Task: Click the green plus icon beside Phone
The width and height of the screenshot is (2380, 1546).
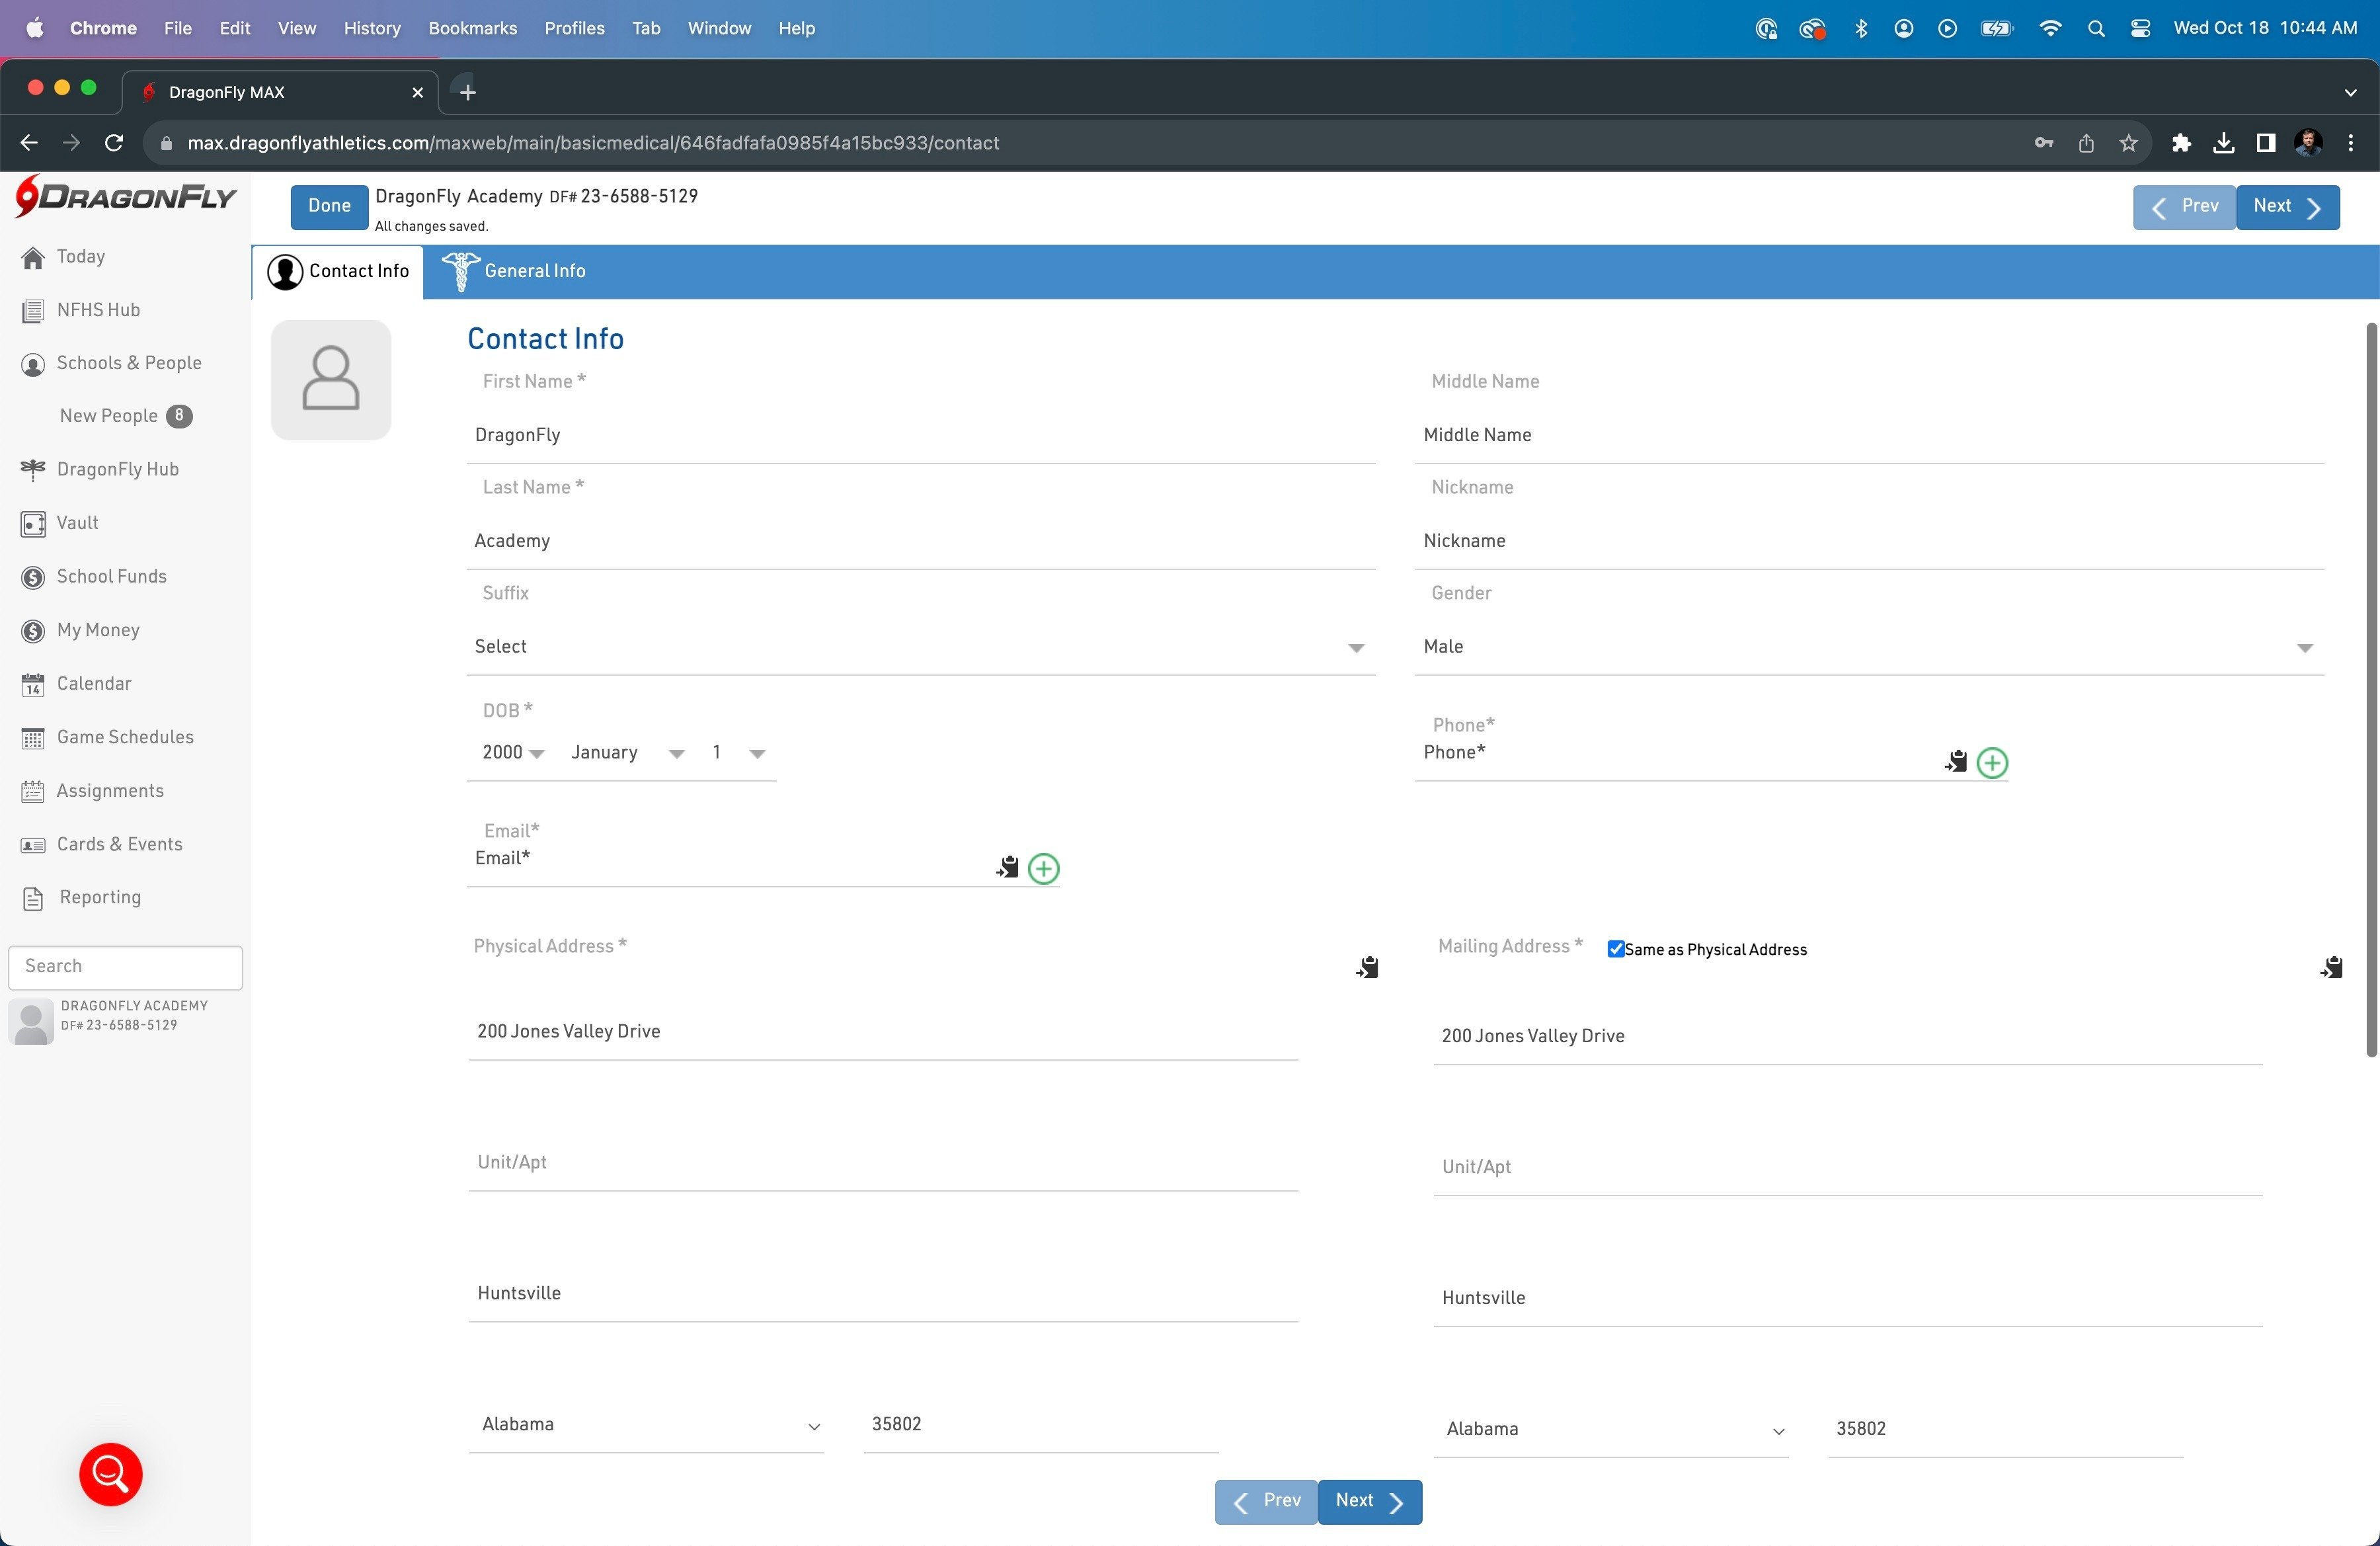Action: pyautogui.click(x=1991, y=763)
